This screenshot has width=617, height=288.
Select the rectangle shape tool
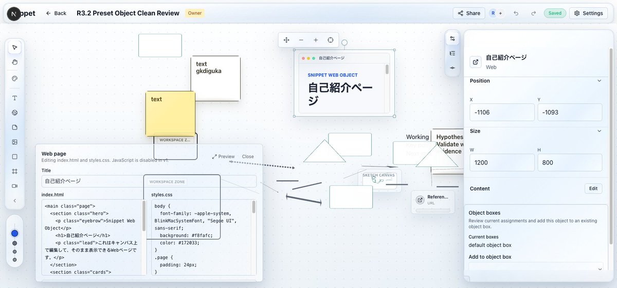(x=14, y=157)
